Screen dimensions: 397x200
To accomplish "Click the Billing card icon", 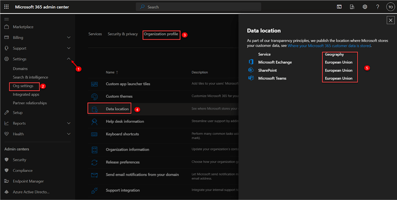I will tap(7, 37).
